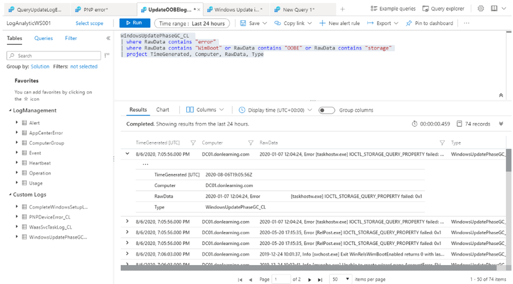Toggle the Group columns switch
The width and height of the screenshot is (513, 284).
327,110
